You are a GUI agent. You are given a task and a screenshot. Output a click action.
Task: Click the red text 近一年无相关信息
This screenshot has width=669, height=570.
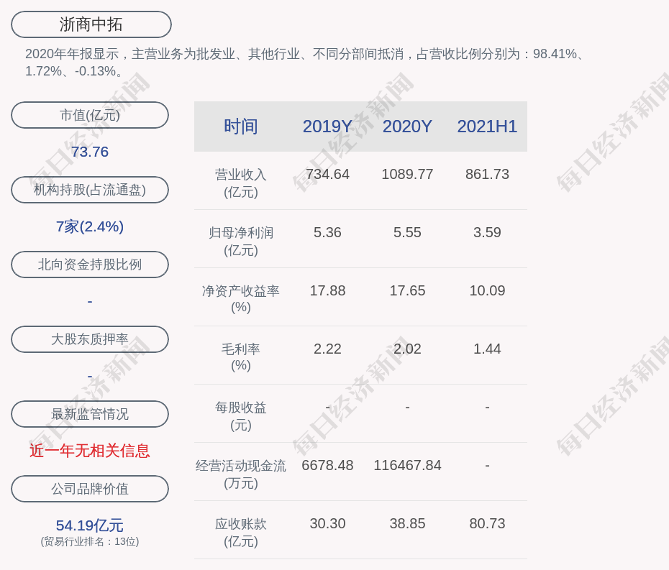tap(90, 451)
